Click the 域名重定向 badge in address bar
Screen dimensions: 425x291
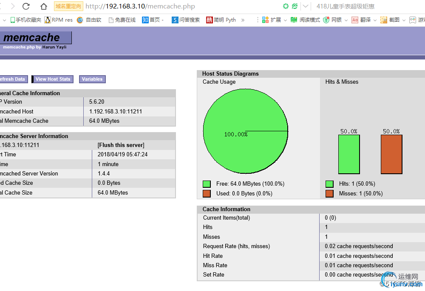tap(68, 6)
